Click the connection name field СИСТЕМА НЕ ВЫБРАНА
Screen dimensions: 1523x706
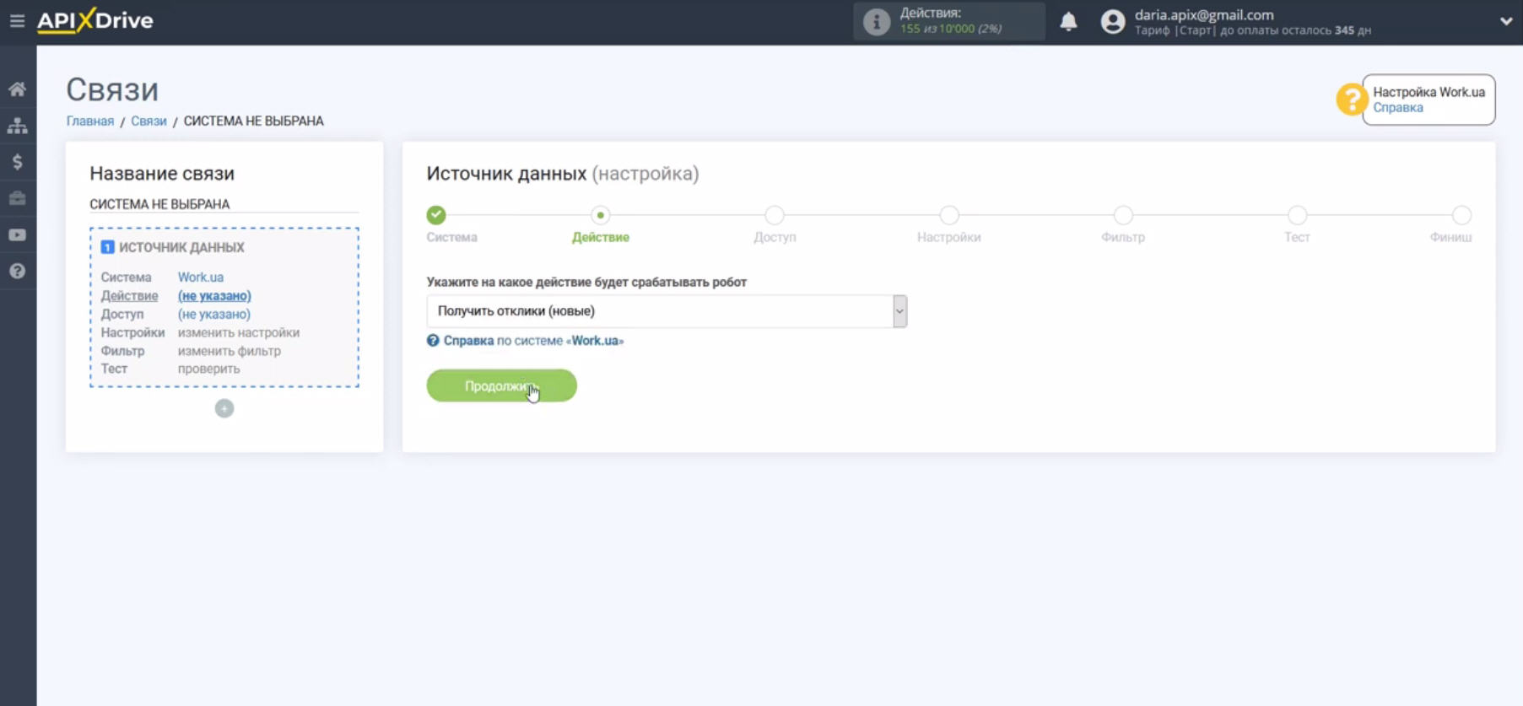point(224,204)
